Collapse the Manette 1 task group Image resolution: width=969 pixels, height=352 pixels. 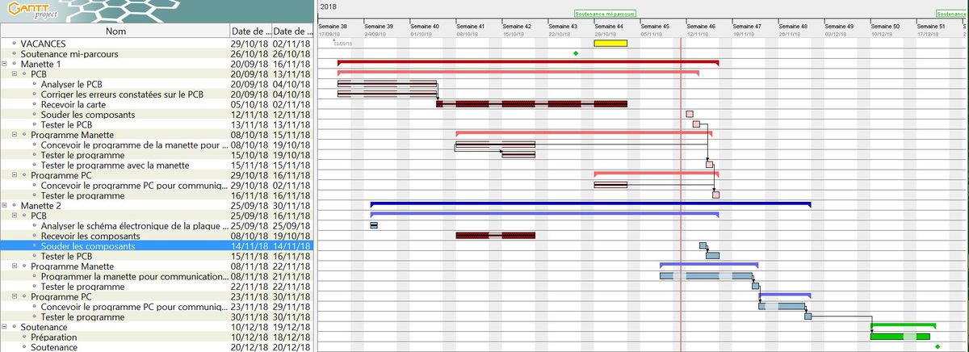[x=6, y=64]
